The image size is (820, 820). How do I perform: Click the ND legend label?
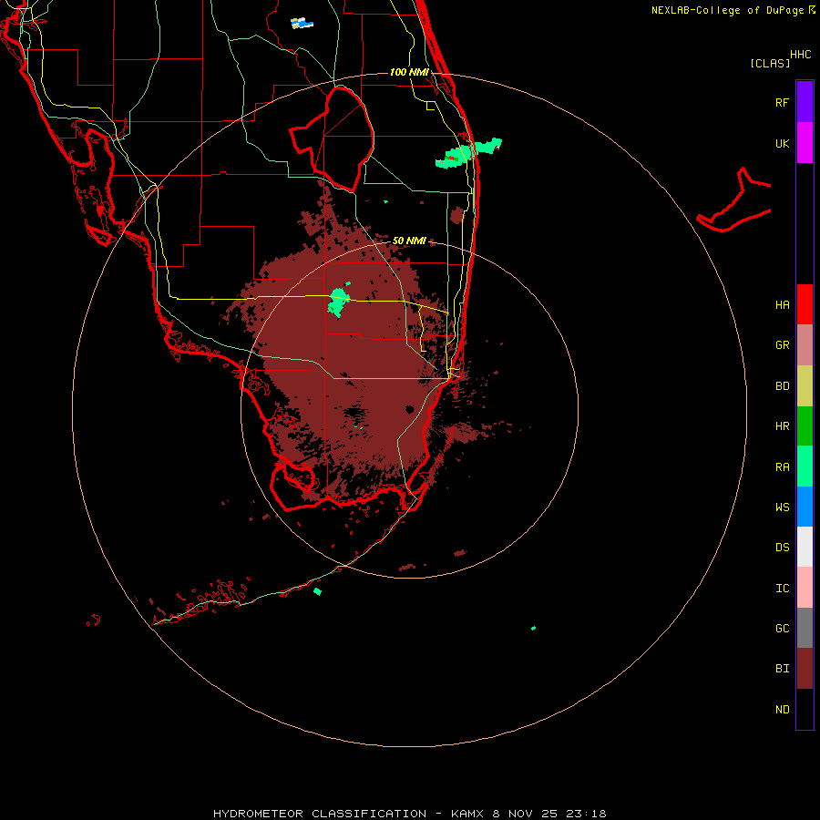click(782, 710)
